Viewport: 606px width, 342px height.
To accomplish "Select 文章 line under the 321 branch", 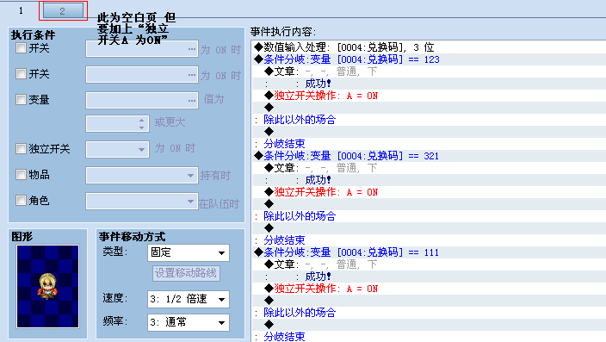I will (x=429, y=168).
